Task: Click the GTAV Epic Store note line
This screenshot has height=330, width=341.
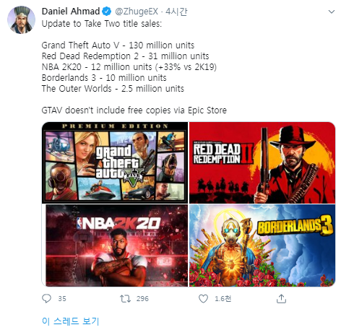Action: pos(134,110)
